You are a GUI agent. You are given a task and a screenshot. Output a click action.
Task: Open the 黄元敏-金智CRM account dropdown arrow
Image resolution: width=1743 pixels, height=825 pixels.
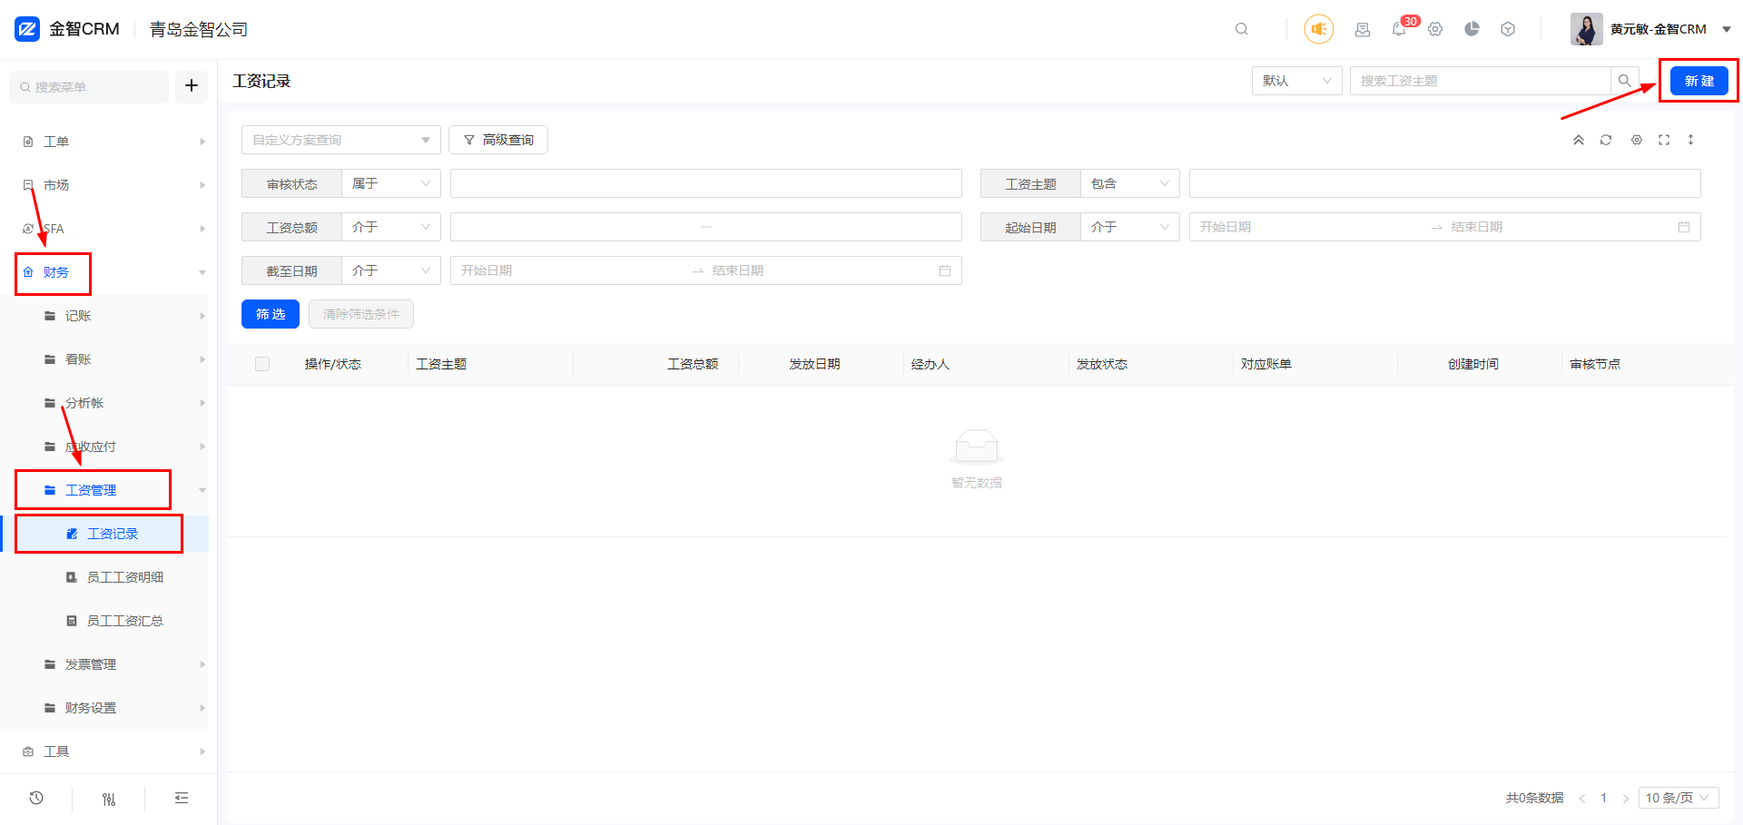[1727, 29]
